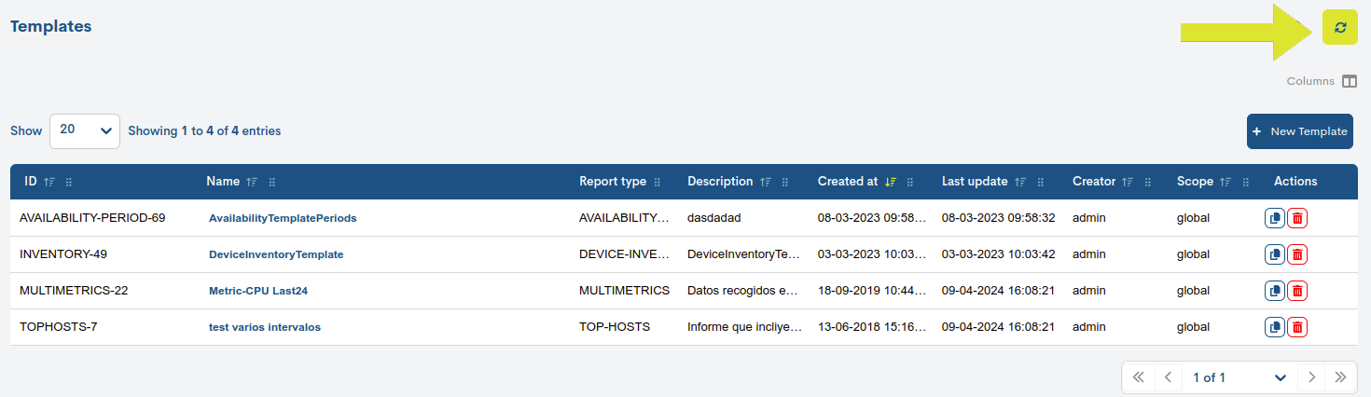1371x397 pixels.
Task: Click the MULTIMETRICS report type cell
Action: click(625, 291)
